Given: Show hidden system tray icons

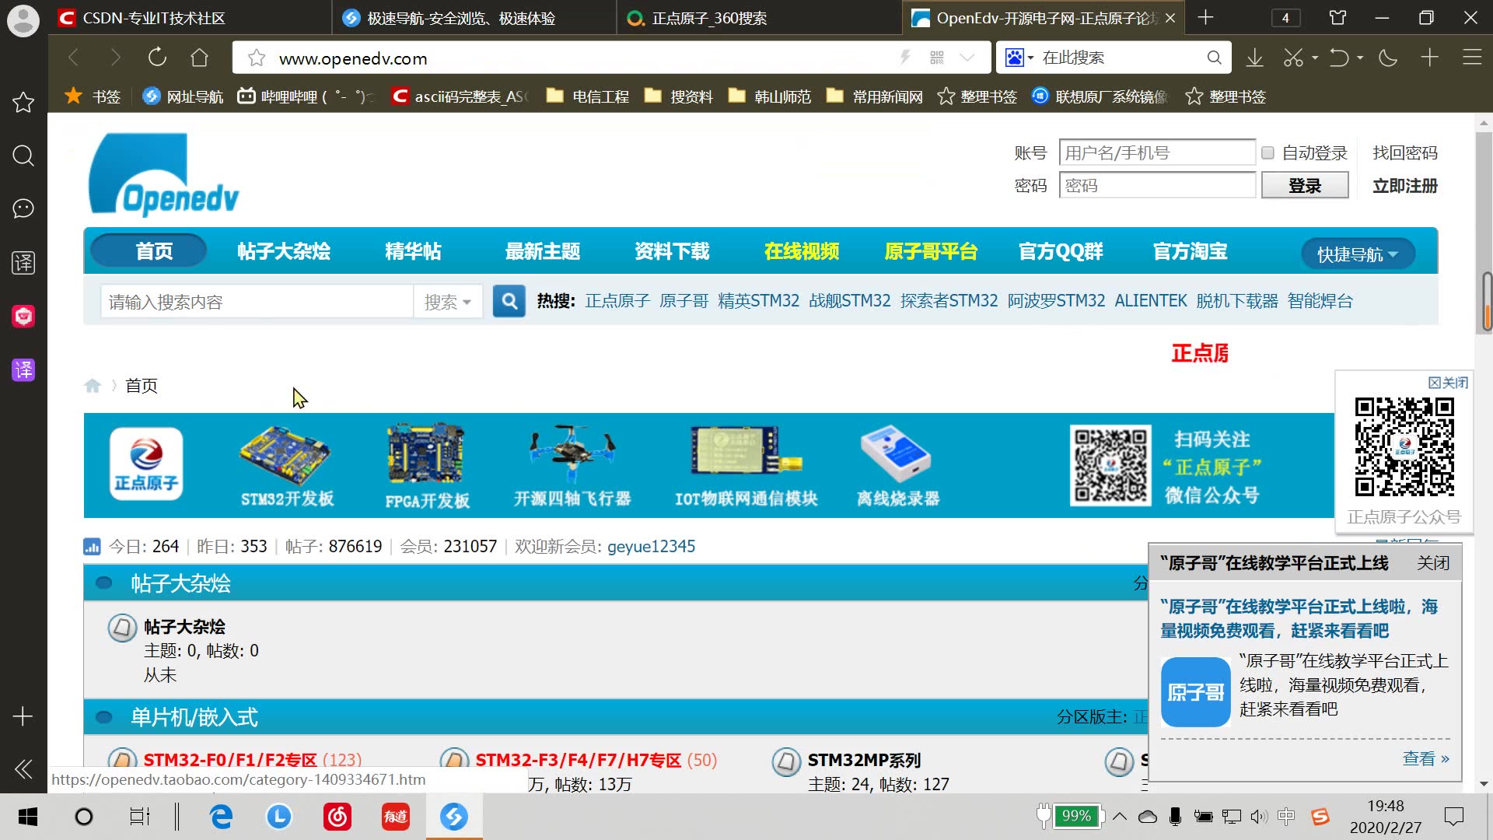Looking at the screenshot, I should (1120, 817).
